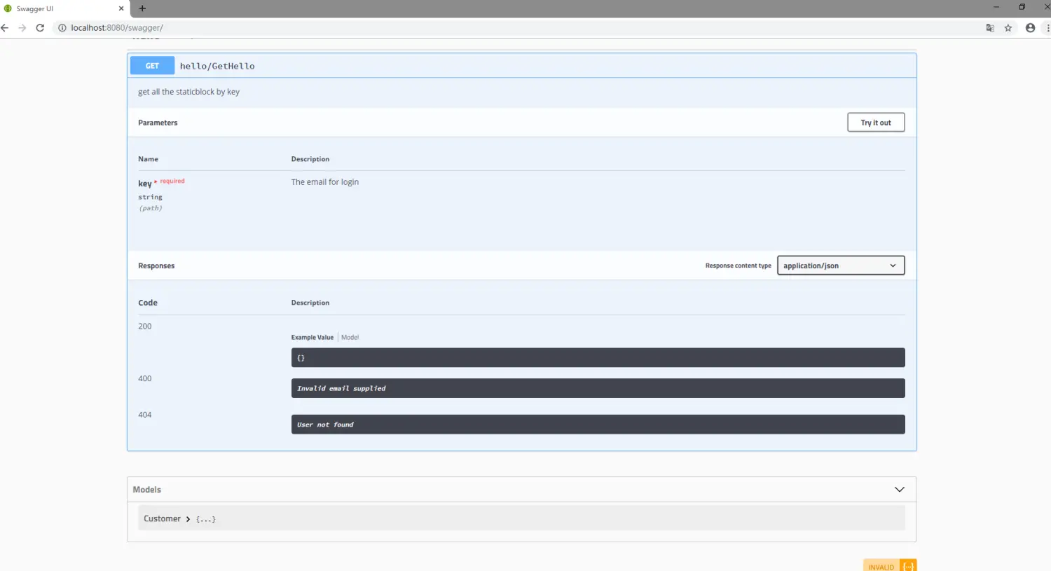Viewport: 1051px width, 571px height.
Task: Click the Try it out button
Action: [x=876, y=123]
